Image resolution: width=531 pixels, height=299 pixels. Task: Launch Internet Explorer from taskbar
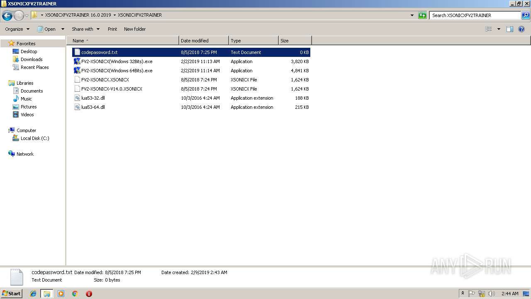(33, 294)
